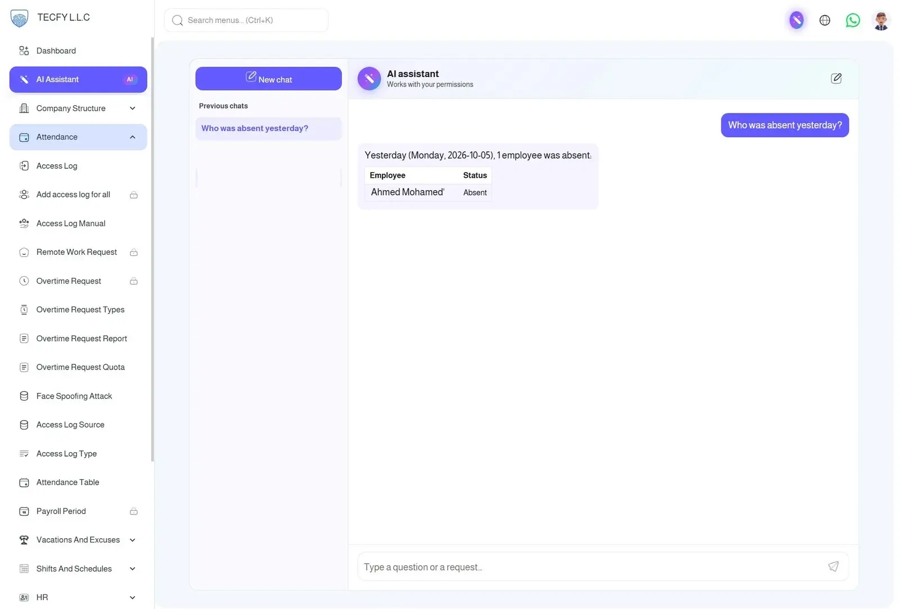Image resolution: width=900 pixels, height=609 pixels.
Task: Open Access Log Source
Action: point(78,425)
